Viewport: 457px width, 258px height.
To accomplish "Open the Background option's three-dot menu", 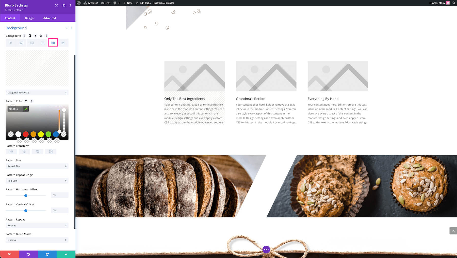I will (x=46, y=36).
